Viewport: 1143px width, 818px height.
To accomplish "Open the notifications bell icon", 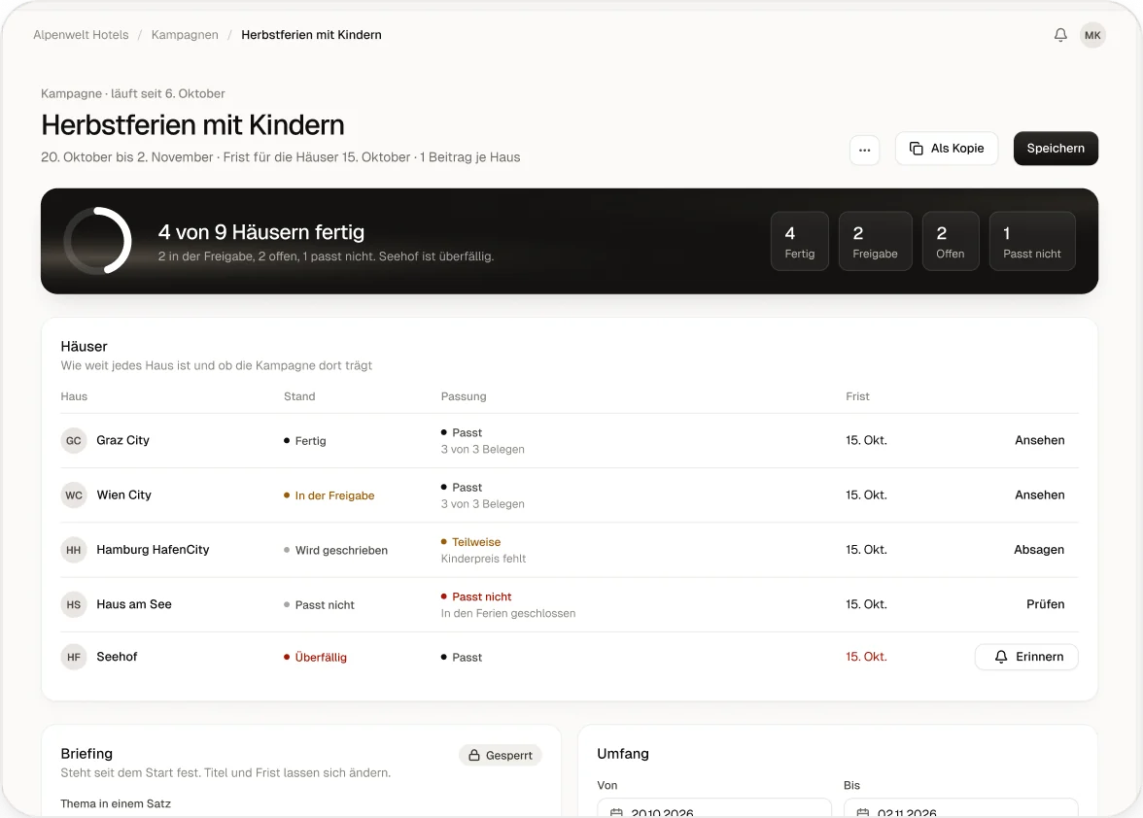I will pyautogui.click(x=1060, y=35).
